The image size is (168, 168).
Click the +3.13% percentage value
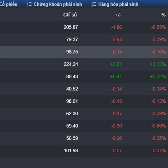[158, 64]
